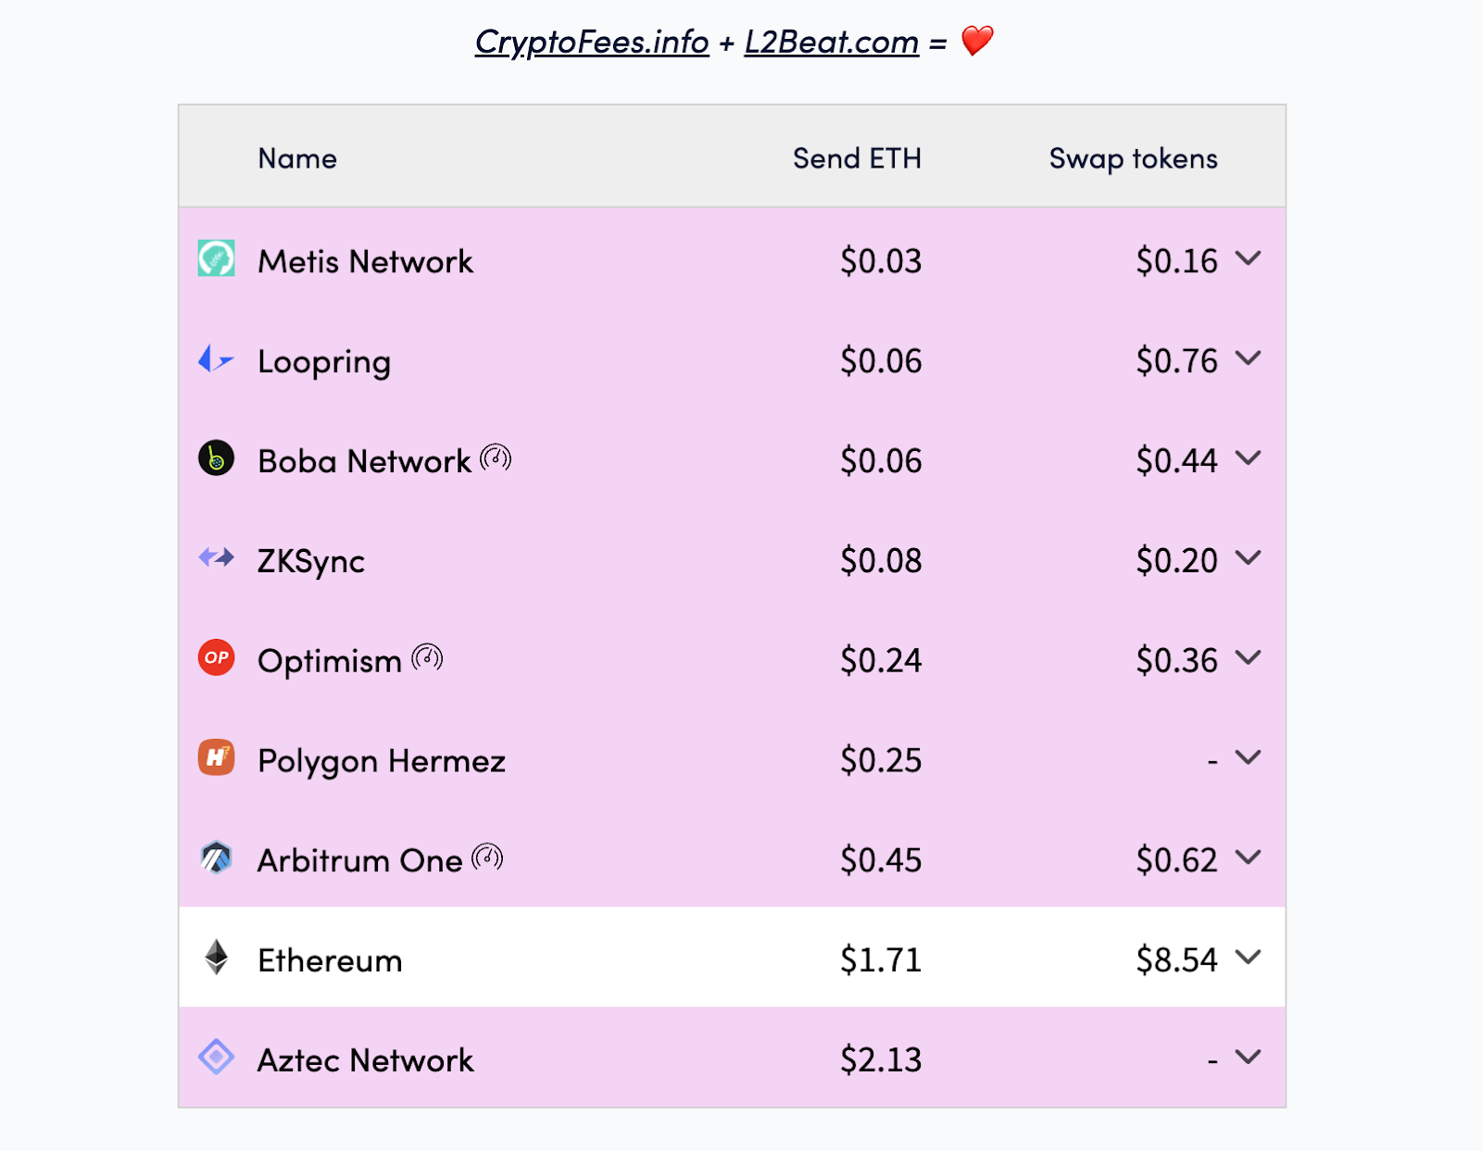Open the CryptoFees.info link

[592, 42]
